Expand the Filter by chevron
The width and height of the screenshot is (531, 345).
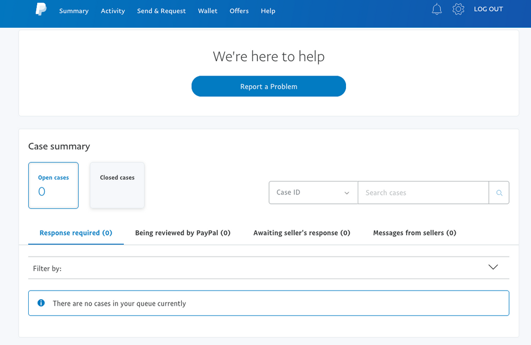tap(493, 267)
